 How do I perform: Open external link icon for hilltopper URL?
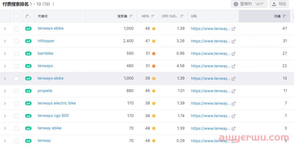coord(233,41)
